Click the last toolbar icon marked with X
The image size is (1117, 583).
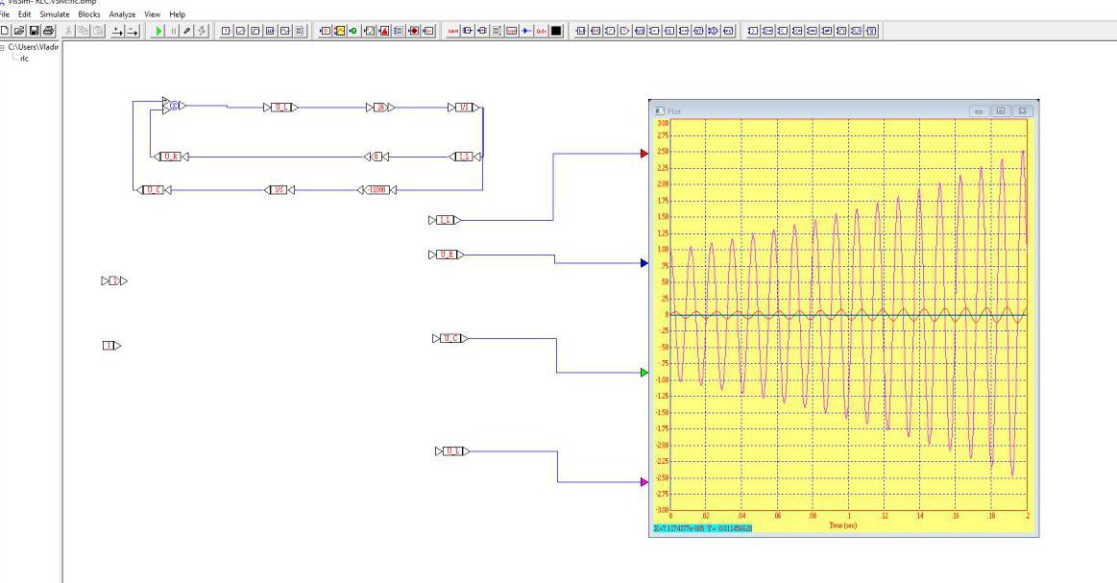coord(872,31)
